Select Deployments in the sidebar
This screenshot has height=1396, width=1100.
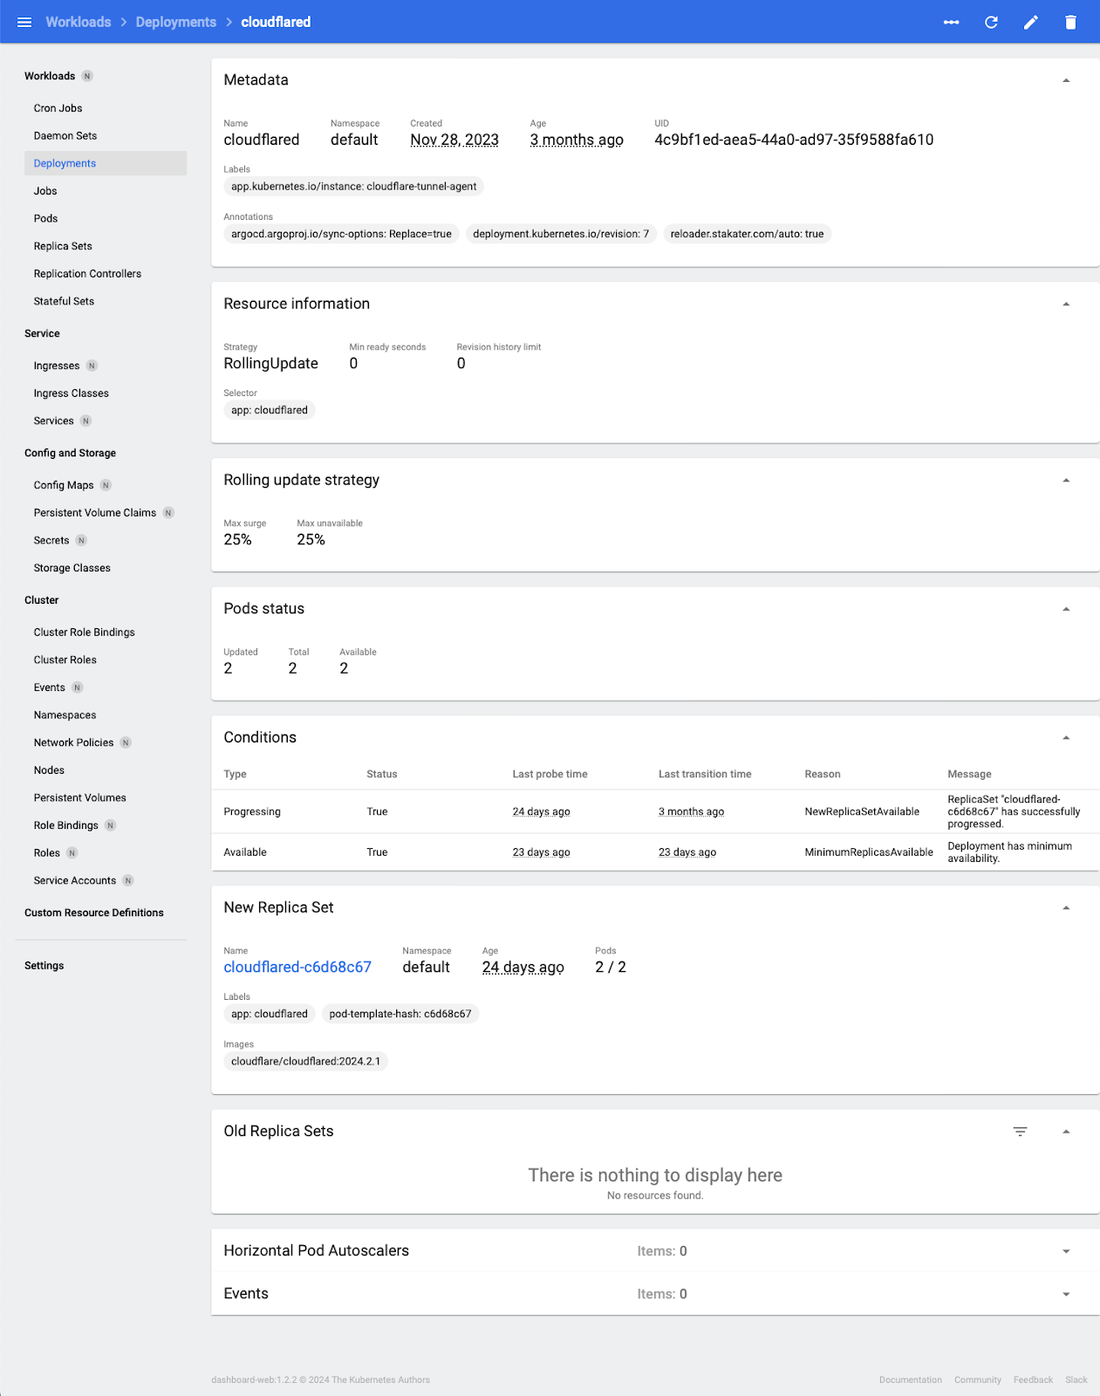[106, 163]
